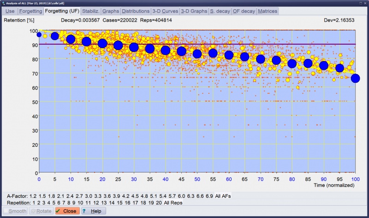Select A-Factor 2.4

(x=70, y=196)
